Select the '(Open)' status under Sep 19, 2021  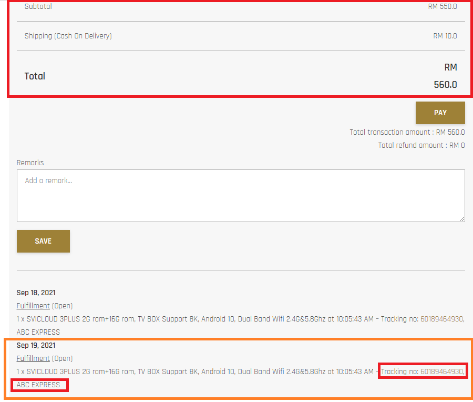click(63, 358)
